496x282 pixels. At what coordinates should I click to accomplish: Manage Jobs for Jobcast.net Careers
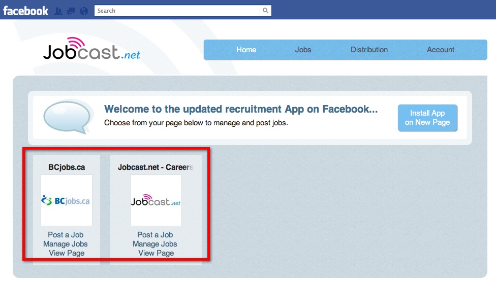pos(154,244)
